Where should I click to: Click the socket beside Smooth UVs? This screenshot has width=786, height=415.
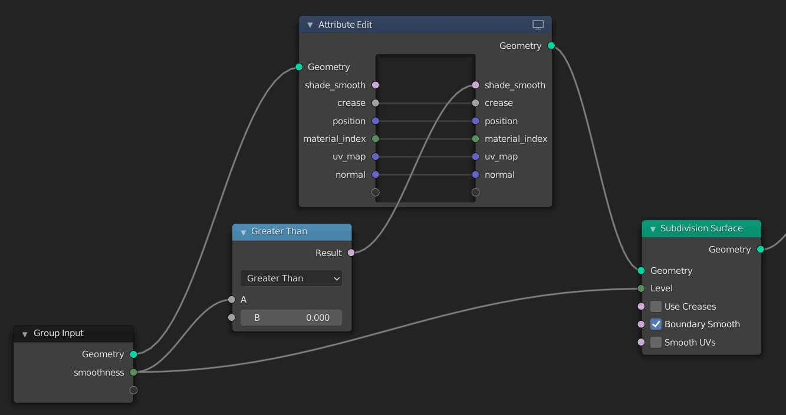click(641, 343)
